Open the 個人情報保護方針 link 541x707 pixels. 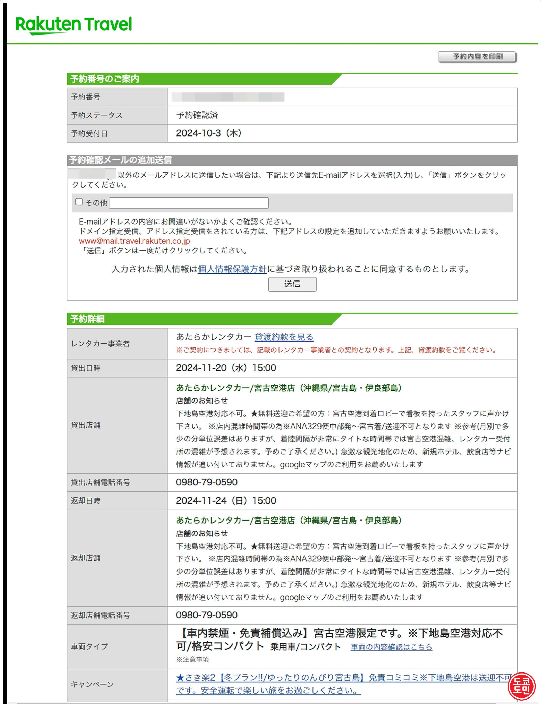click(232, 269)
